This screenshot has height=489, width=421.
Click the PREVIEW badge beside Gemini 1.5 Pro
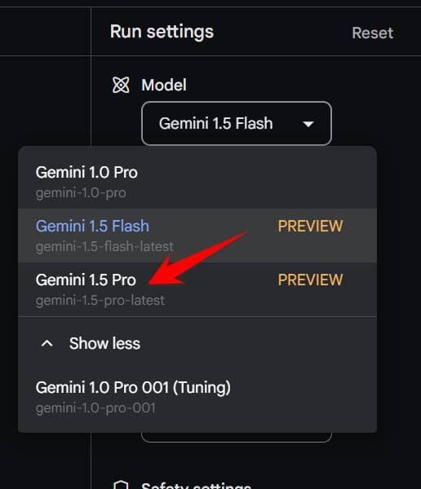[310, 280]
